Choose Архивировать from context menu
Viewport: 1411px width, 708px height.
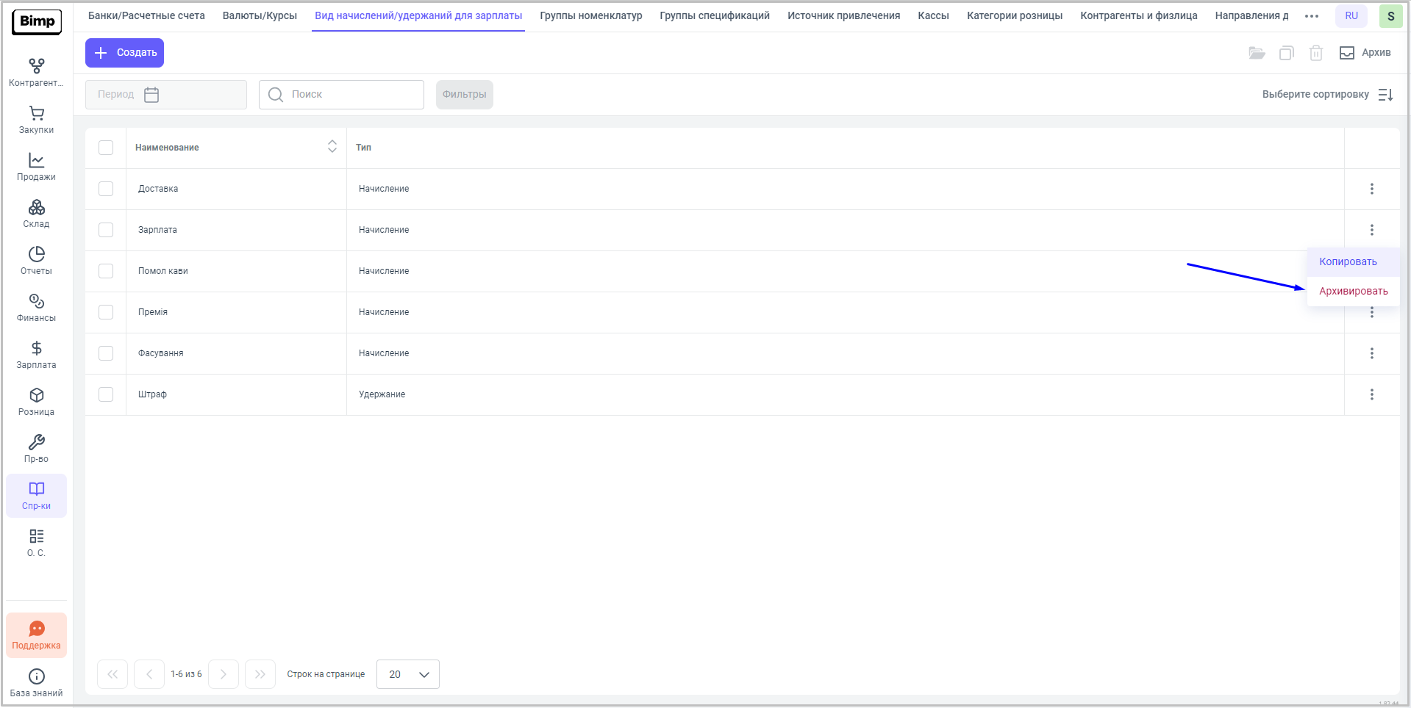pyautogui.click(x=1353, y=292)
